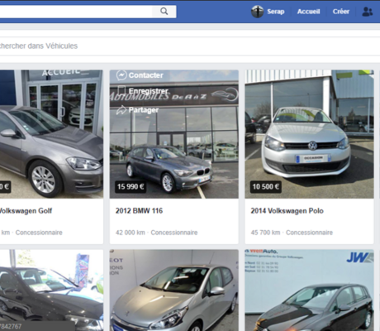380x331 pixels.
Task: Click the 15 990 € price tag
Action: tap(131, 187)
